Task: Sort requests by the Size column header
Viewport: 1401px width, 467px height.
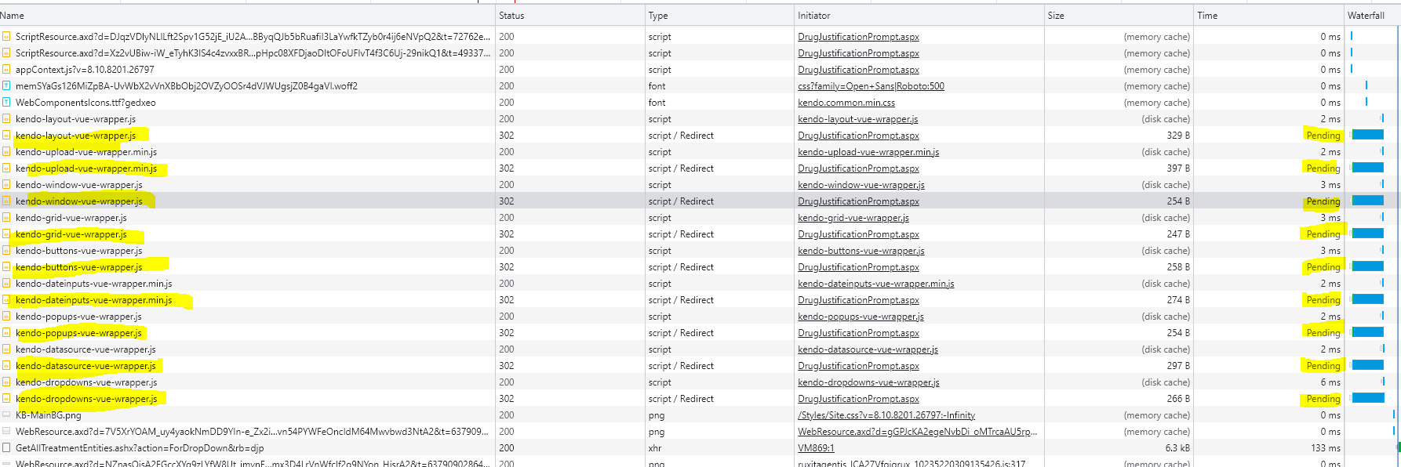Action: [x=1056, y=16]
